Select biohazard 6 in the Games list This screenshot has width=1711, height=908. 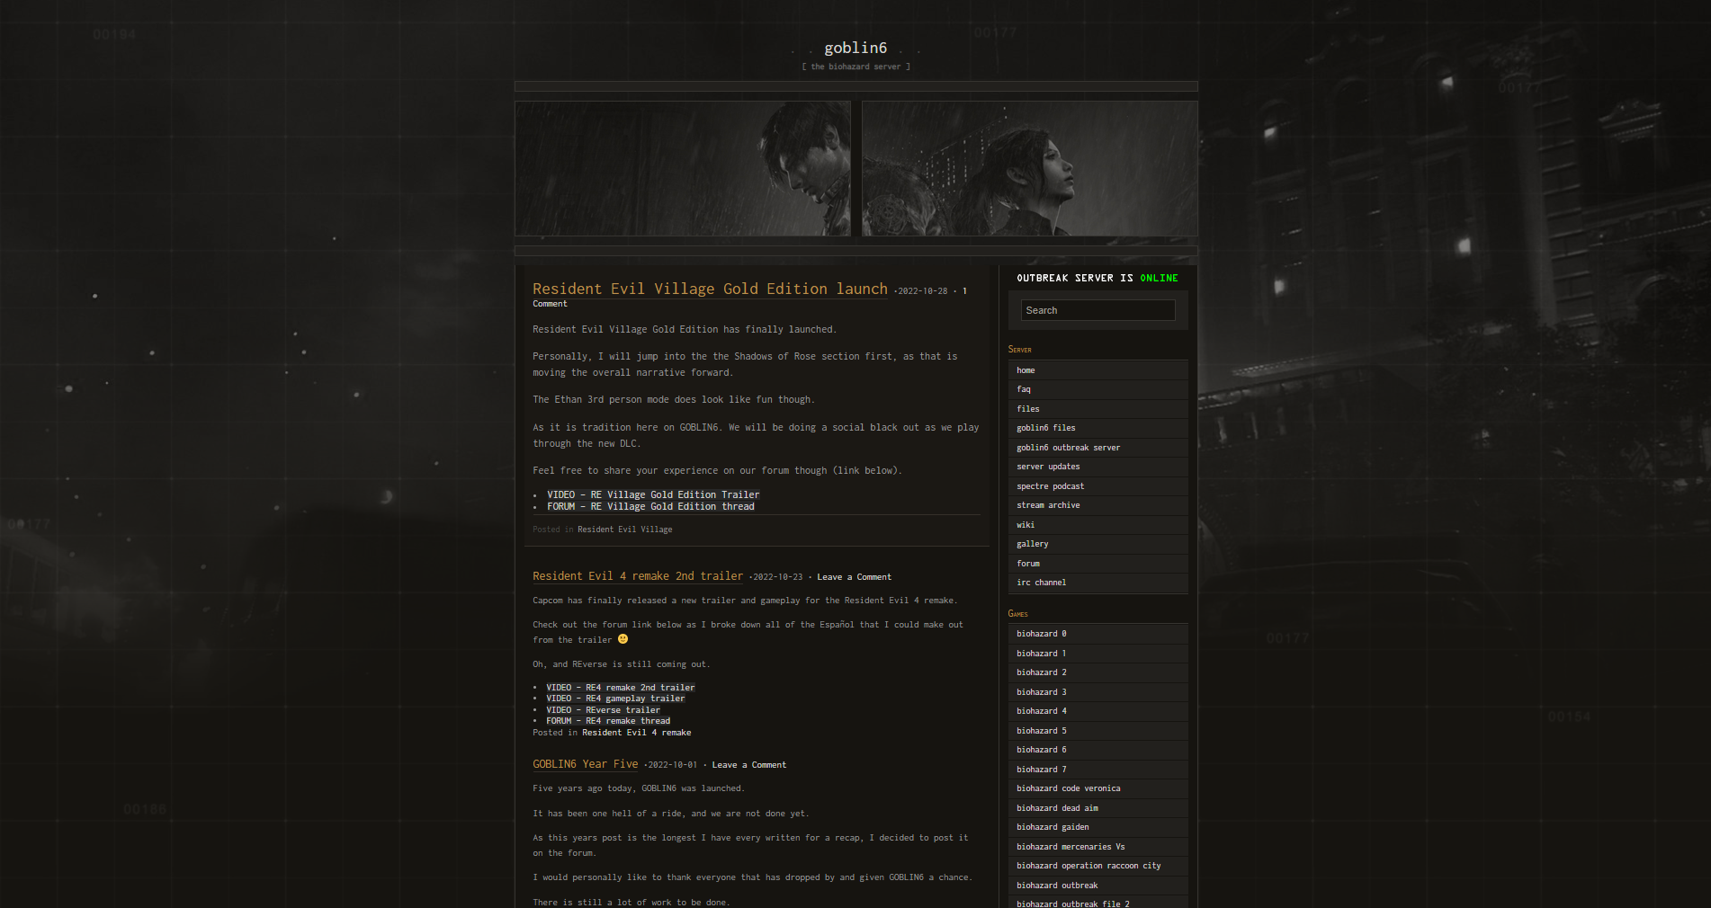[1098, 750]
